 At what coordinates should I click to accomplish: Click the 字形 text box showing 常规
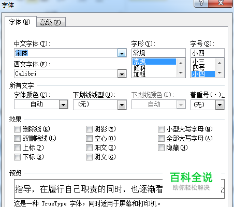pyautogui.click(x=158, y=53)
